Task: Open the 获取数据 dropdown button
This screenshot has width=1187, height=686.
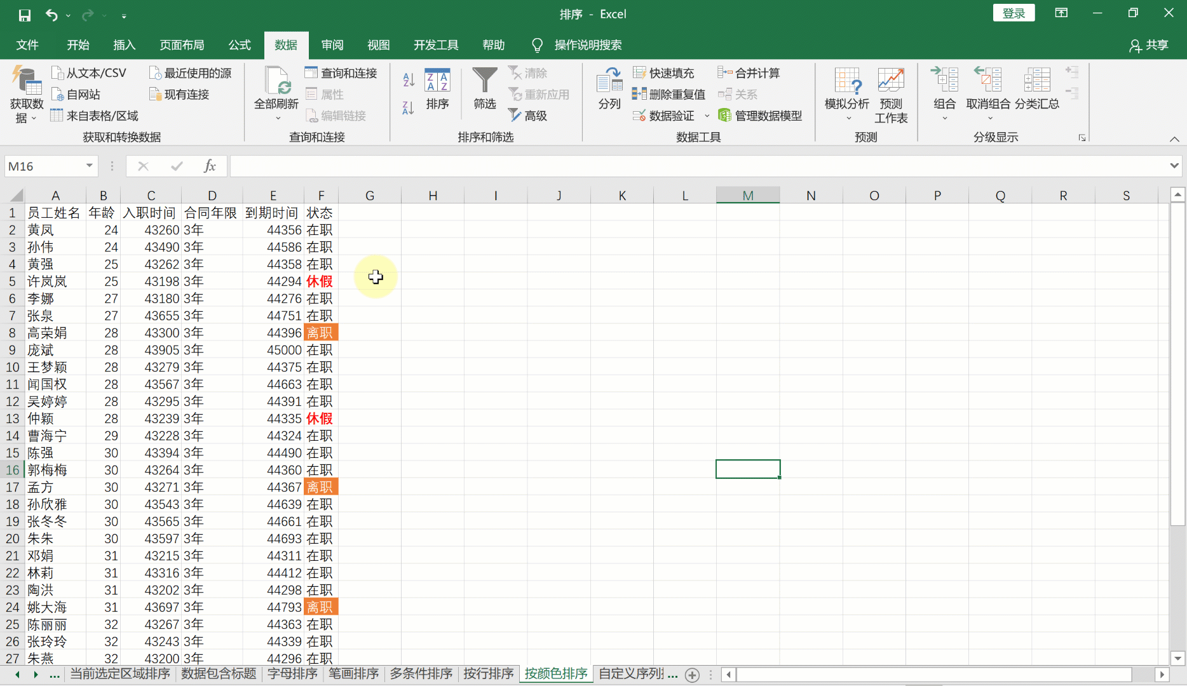Action: coord(26,95)
